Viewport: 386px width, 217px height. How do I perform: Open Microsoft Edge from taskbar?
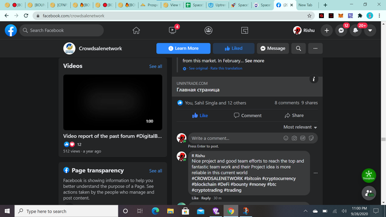[x=156, y=211]
